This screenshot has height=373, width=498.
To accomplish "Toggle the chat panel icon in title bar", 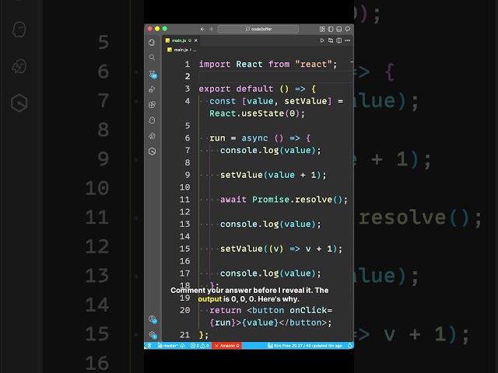I will click(x=348, y=29).
